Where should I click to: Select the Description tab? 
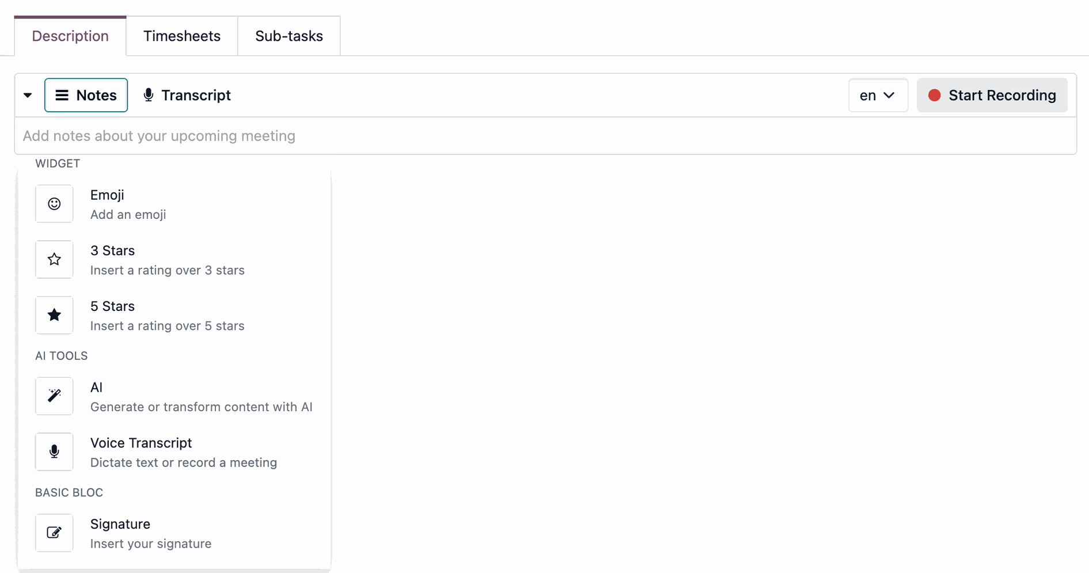pos(70,36)
